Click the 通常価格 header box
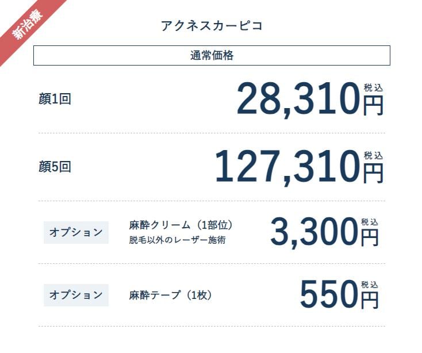This screenshot has width=422, height=353. pos(212,56)
